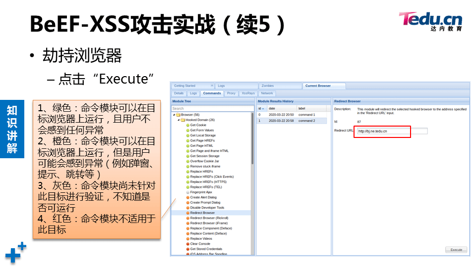Viewport: 476px width, 267px height.
Task: Click the orange icon beside Create Alert Dialog
Action: pyautogui.click(x=187, y=197)
